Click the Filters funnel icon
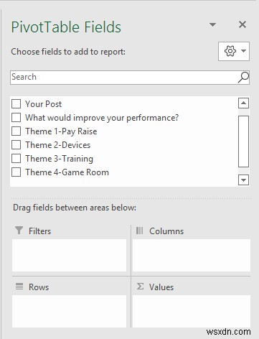259x339 pixels. pos(19,231)
